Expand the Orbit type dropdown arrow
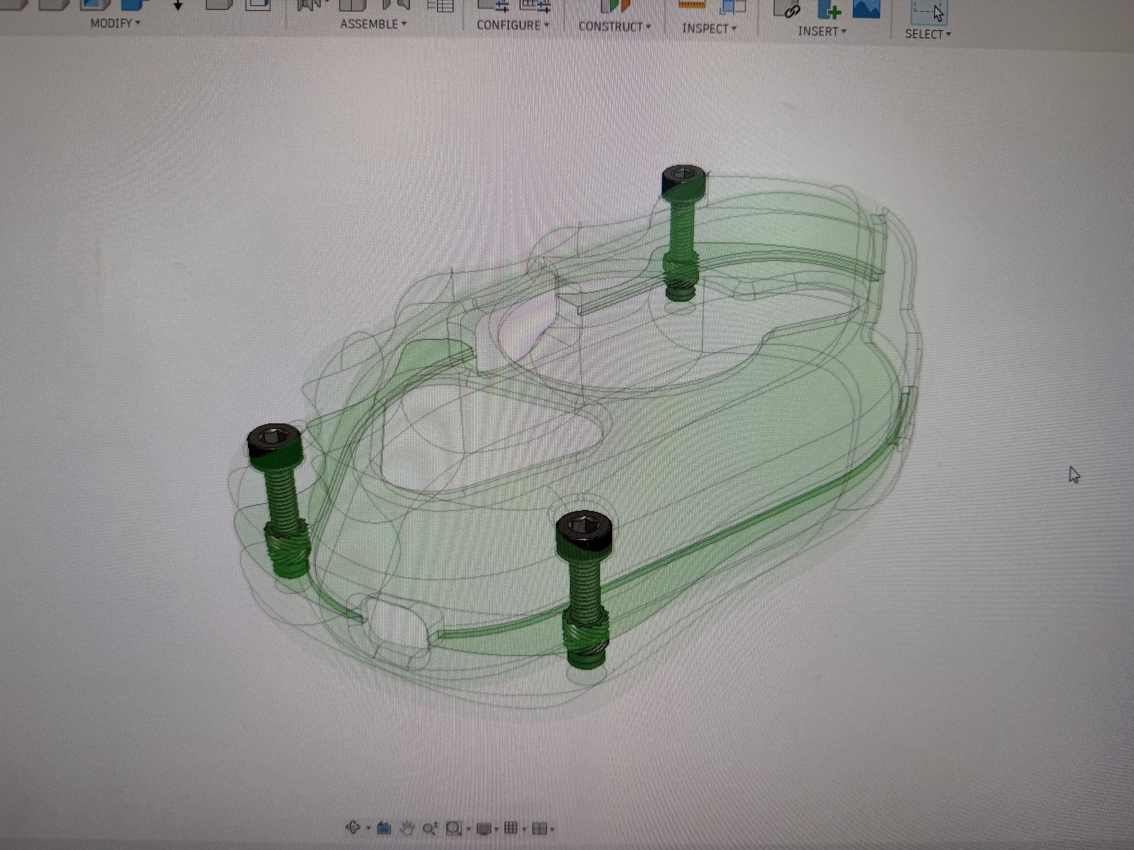1134x850 pixels. (369, 828)
